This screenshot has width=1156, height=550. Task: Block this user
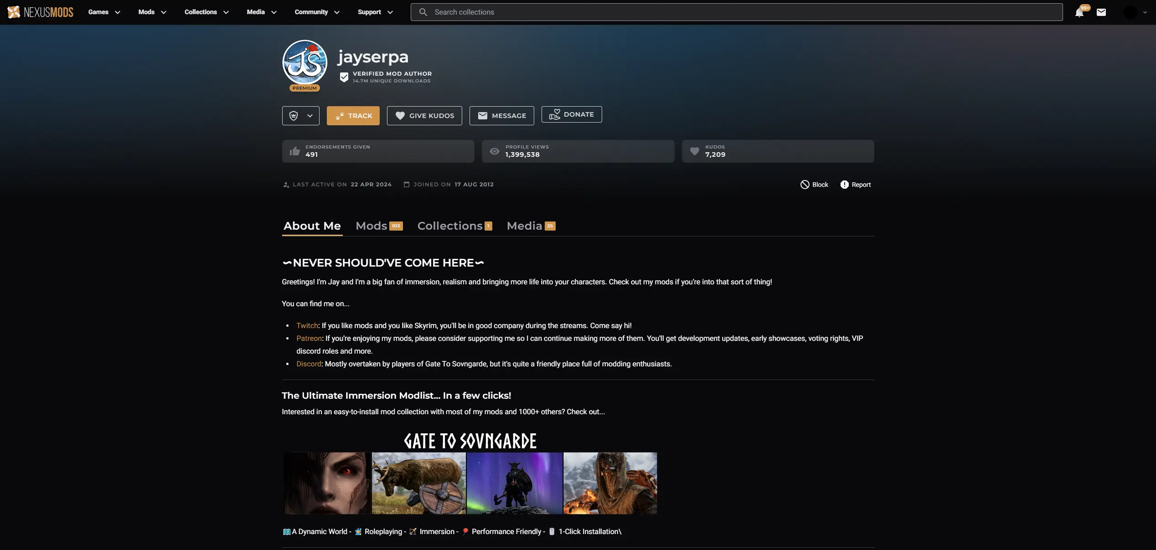815,185
